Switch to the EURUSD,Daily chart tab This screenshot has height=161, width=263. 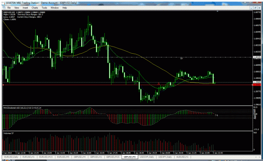pyautogui.click(x=11, y=157)
